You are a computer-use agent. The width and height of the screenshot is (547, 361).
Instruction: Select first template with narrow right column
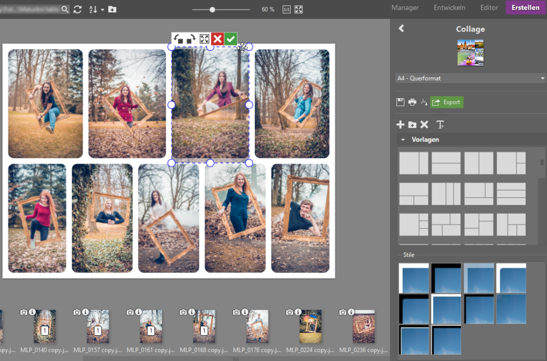pos(414,163)
